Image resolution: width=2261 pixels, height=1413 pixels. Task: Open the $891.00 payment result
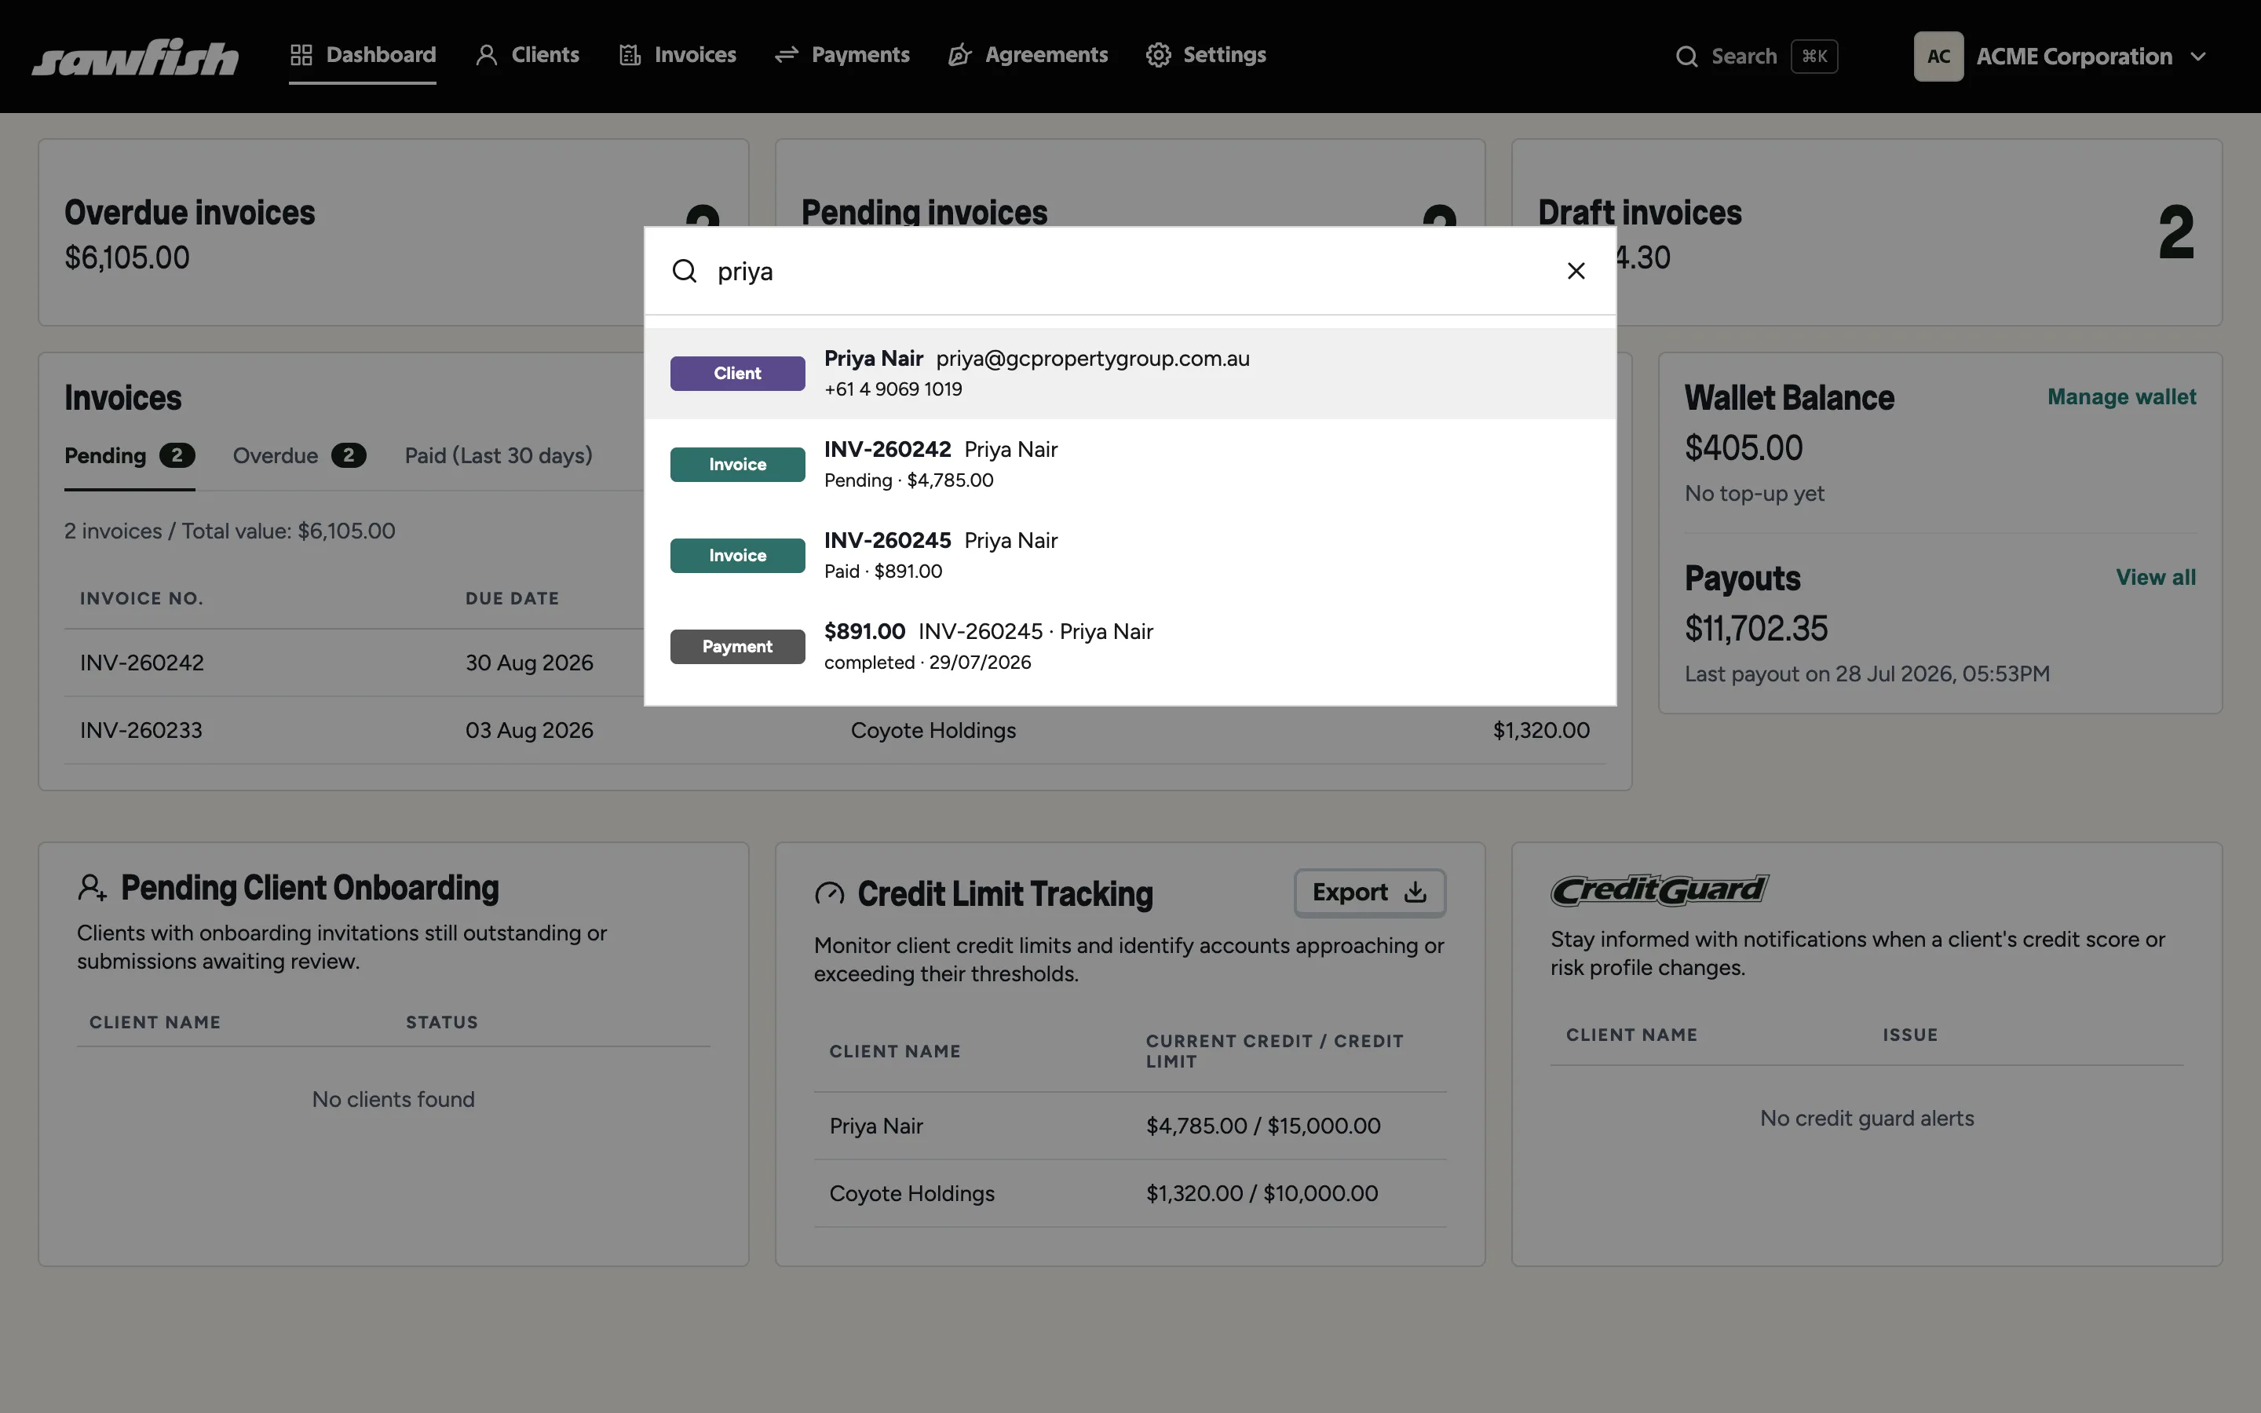1130,646
